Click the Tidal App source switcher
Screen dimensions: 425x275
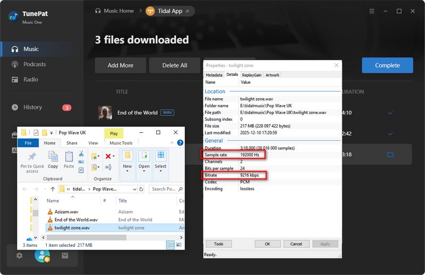(x=170, y=11)
